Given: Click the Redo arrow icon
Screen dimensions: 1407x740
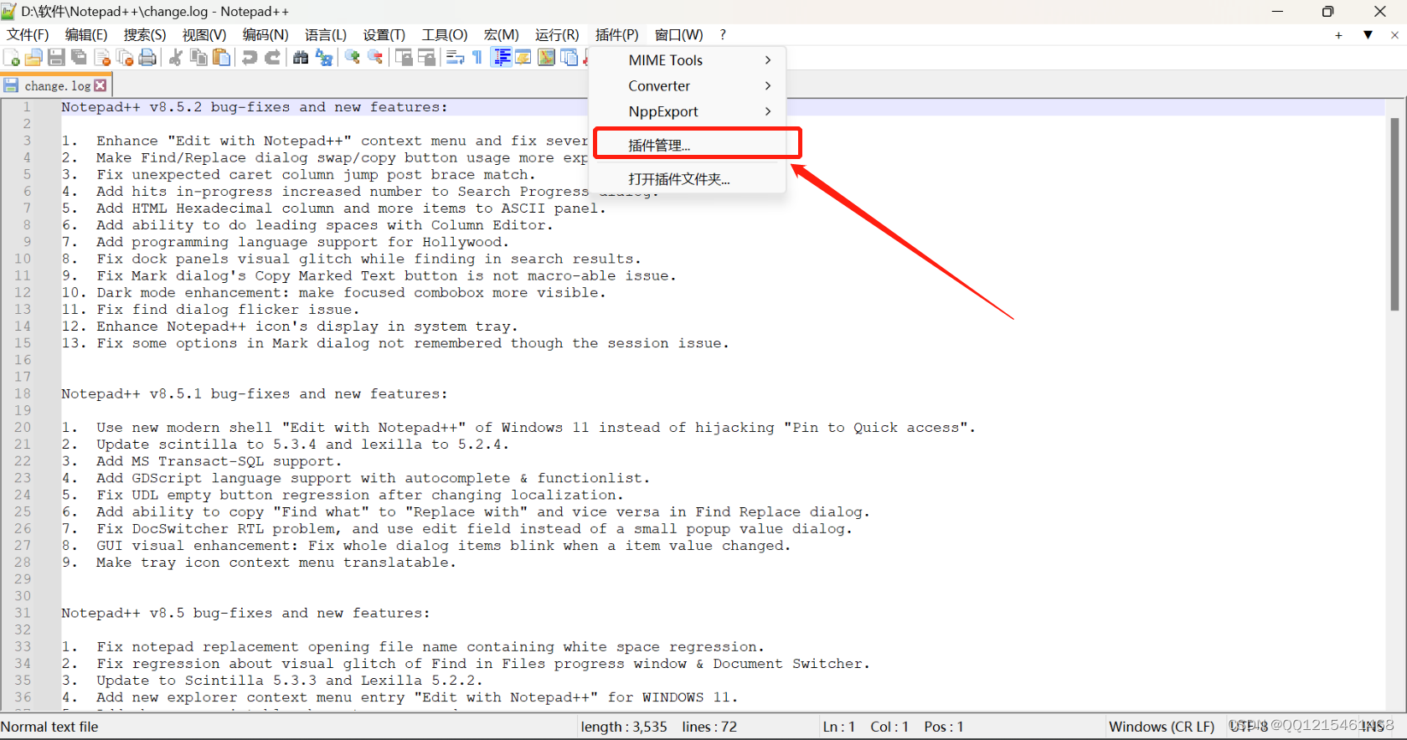Looking at the screenshot, I should (272, 57).
